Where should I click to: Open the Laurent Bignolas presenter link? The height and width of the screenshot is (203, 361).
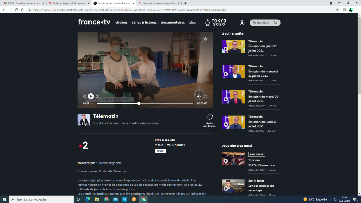109,163
